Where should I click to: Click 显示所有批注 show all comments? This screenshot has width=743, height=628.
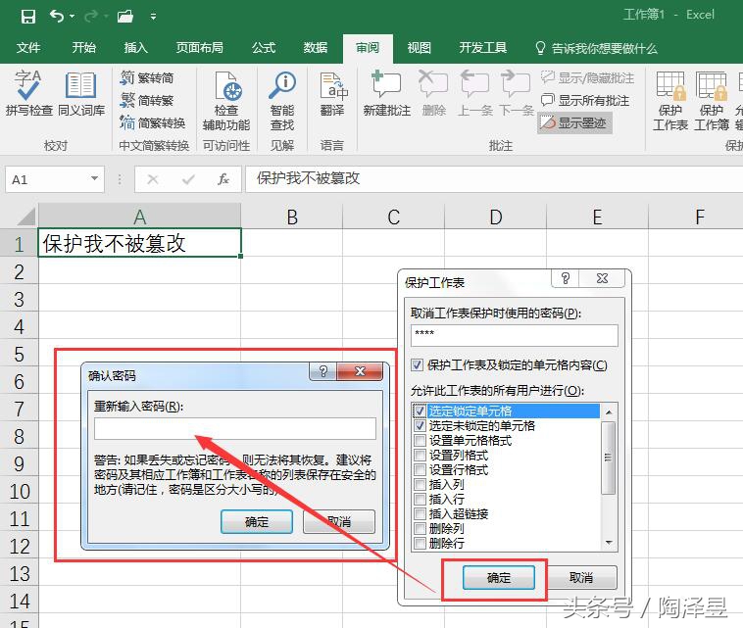tap(585, 100)
